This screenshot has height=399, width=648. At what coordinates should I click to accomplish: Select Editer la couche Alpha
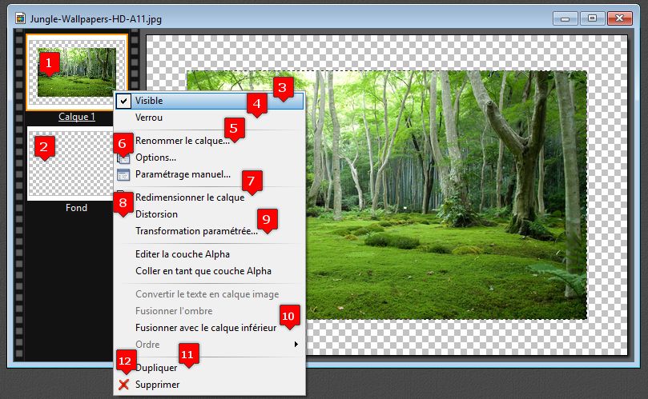tap(182, 254)
